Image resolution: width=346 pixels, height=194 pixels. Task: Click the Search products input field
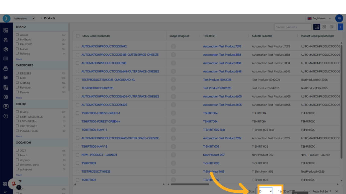[293, 27]
